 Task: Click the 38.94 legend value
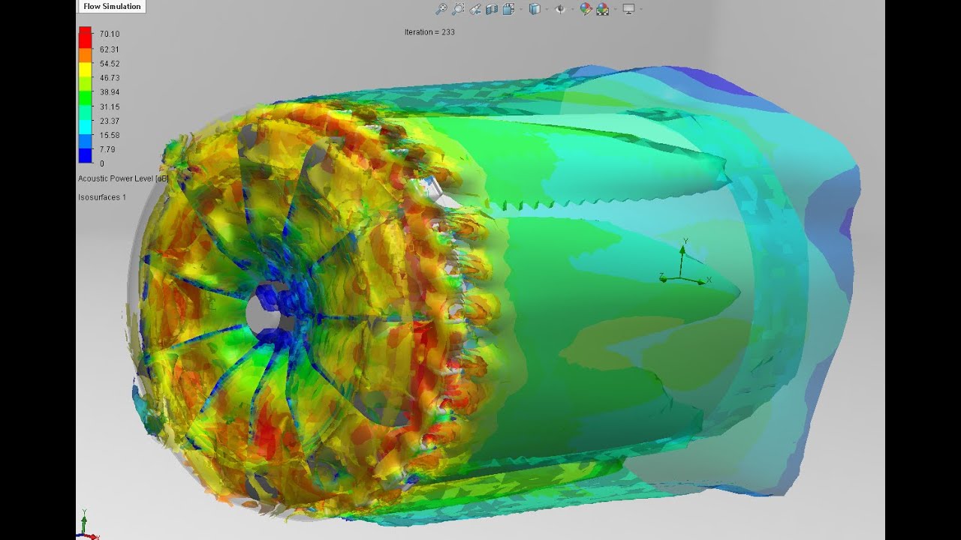(110, 92)
